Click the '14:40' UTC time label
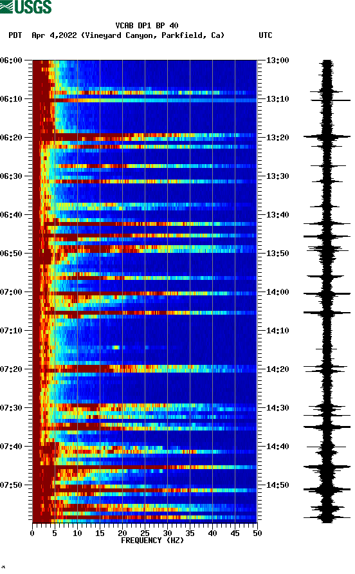355x574 pixels. tap(277, 447)
